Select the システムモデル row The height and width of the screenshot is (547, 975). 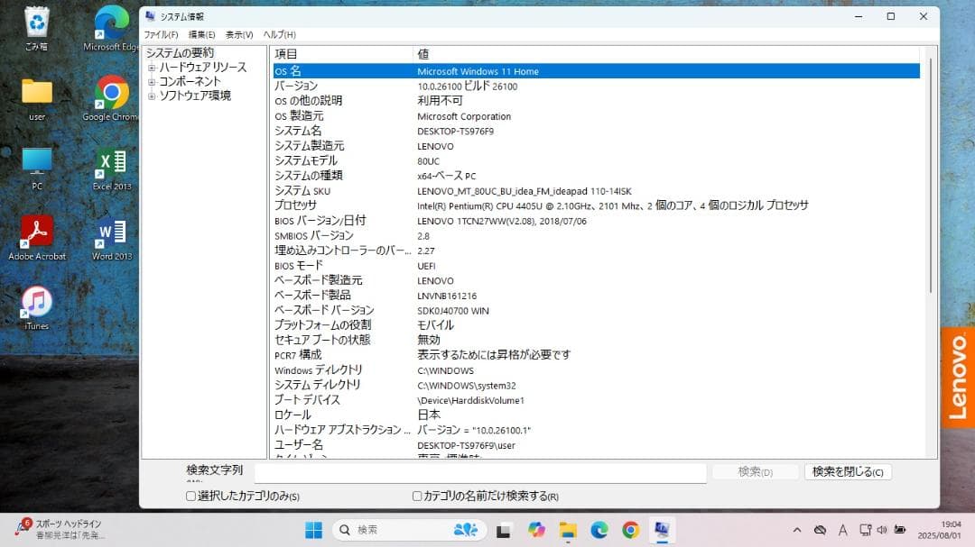pyautogui.click(x=597, y=160)
